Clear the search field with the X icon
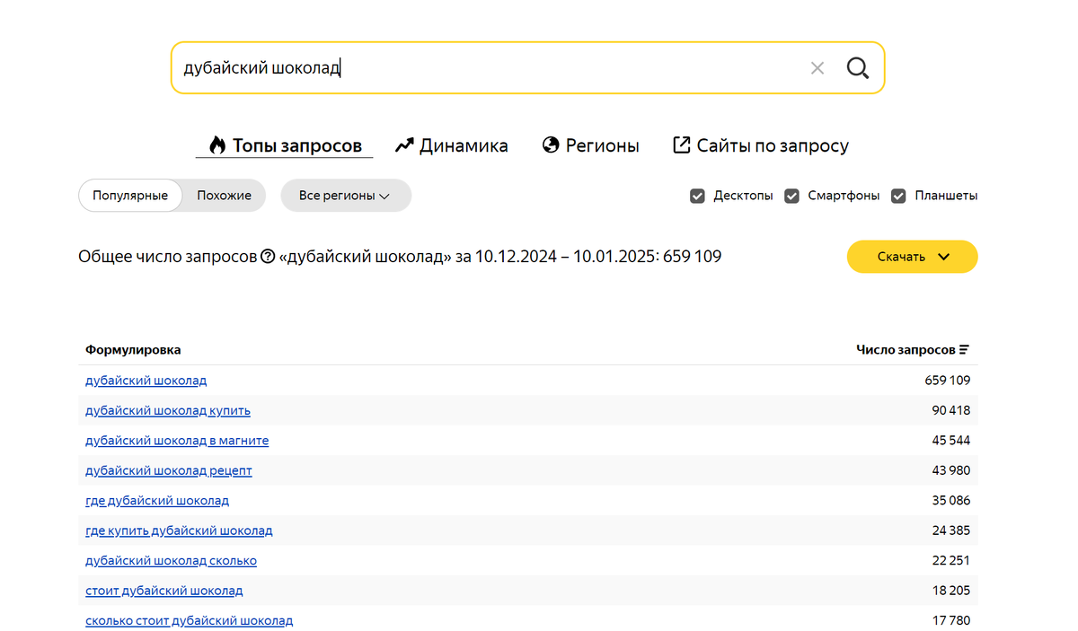Screen dimensions: 1078x631 817,68
